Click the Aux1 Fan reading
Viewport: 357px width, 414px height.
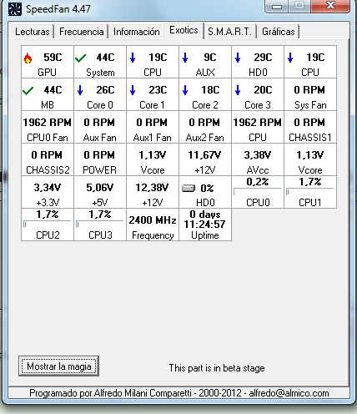point(153,127)
